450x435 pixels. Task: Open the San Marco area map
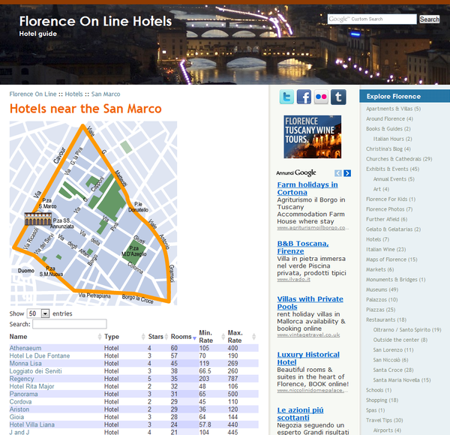tap(93, 213)
